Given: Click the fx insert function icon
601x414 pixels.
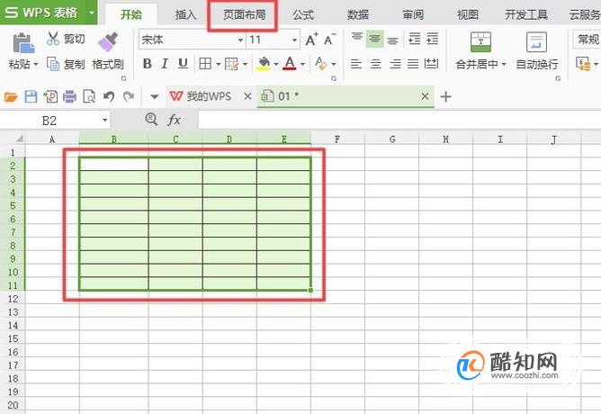Looking at the screenshot, I should pos(174,120).
